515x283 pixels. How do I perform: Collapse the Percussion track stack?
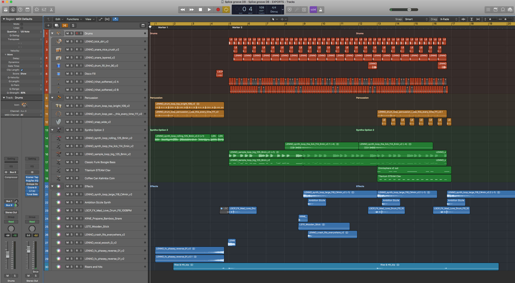(x=52, y=98)
